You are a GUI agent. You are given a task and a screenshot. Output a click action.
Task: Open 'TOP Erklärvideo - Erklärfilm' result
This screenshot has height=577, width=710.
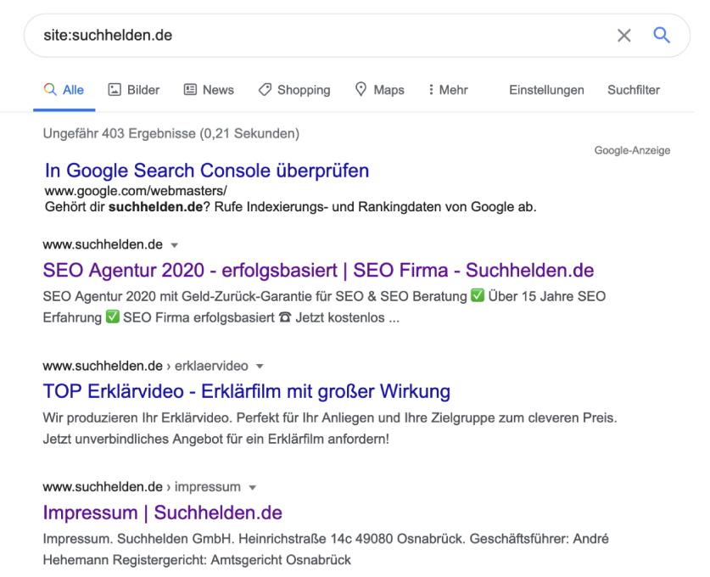(x=247, y=391)
